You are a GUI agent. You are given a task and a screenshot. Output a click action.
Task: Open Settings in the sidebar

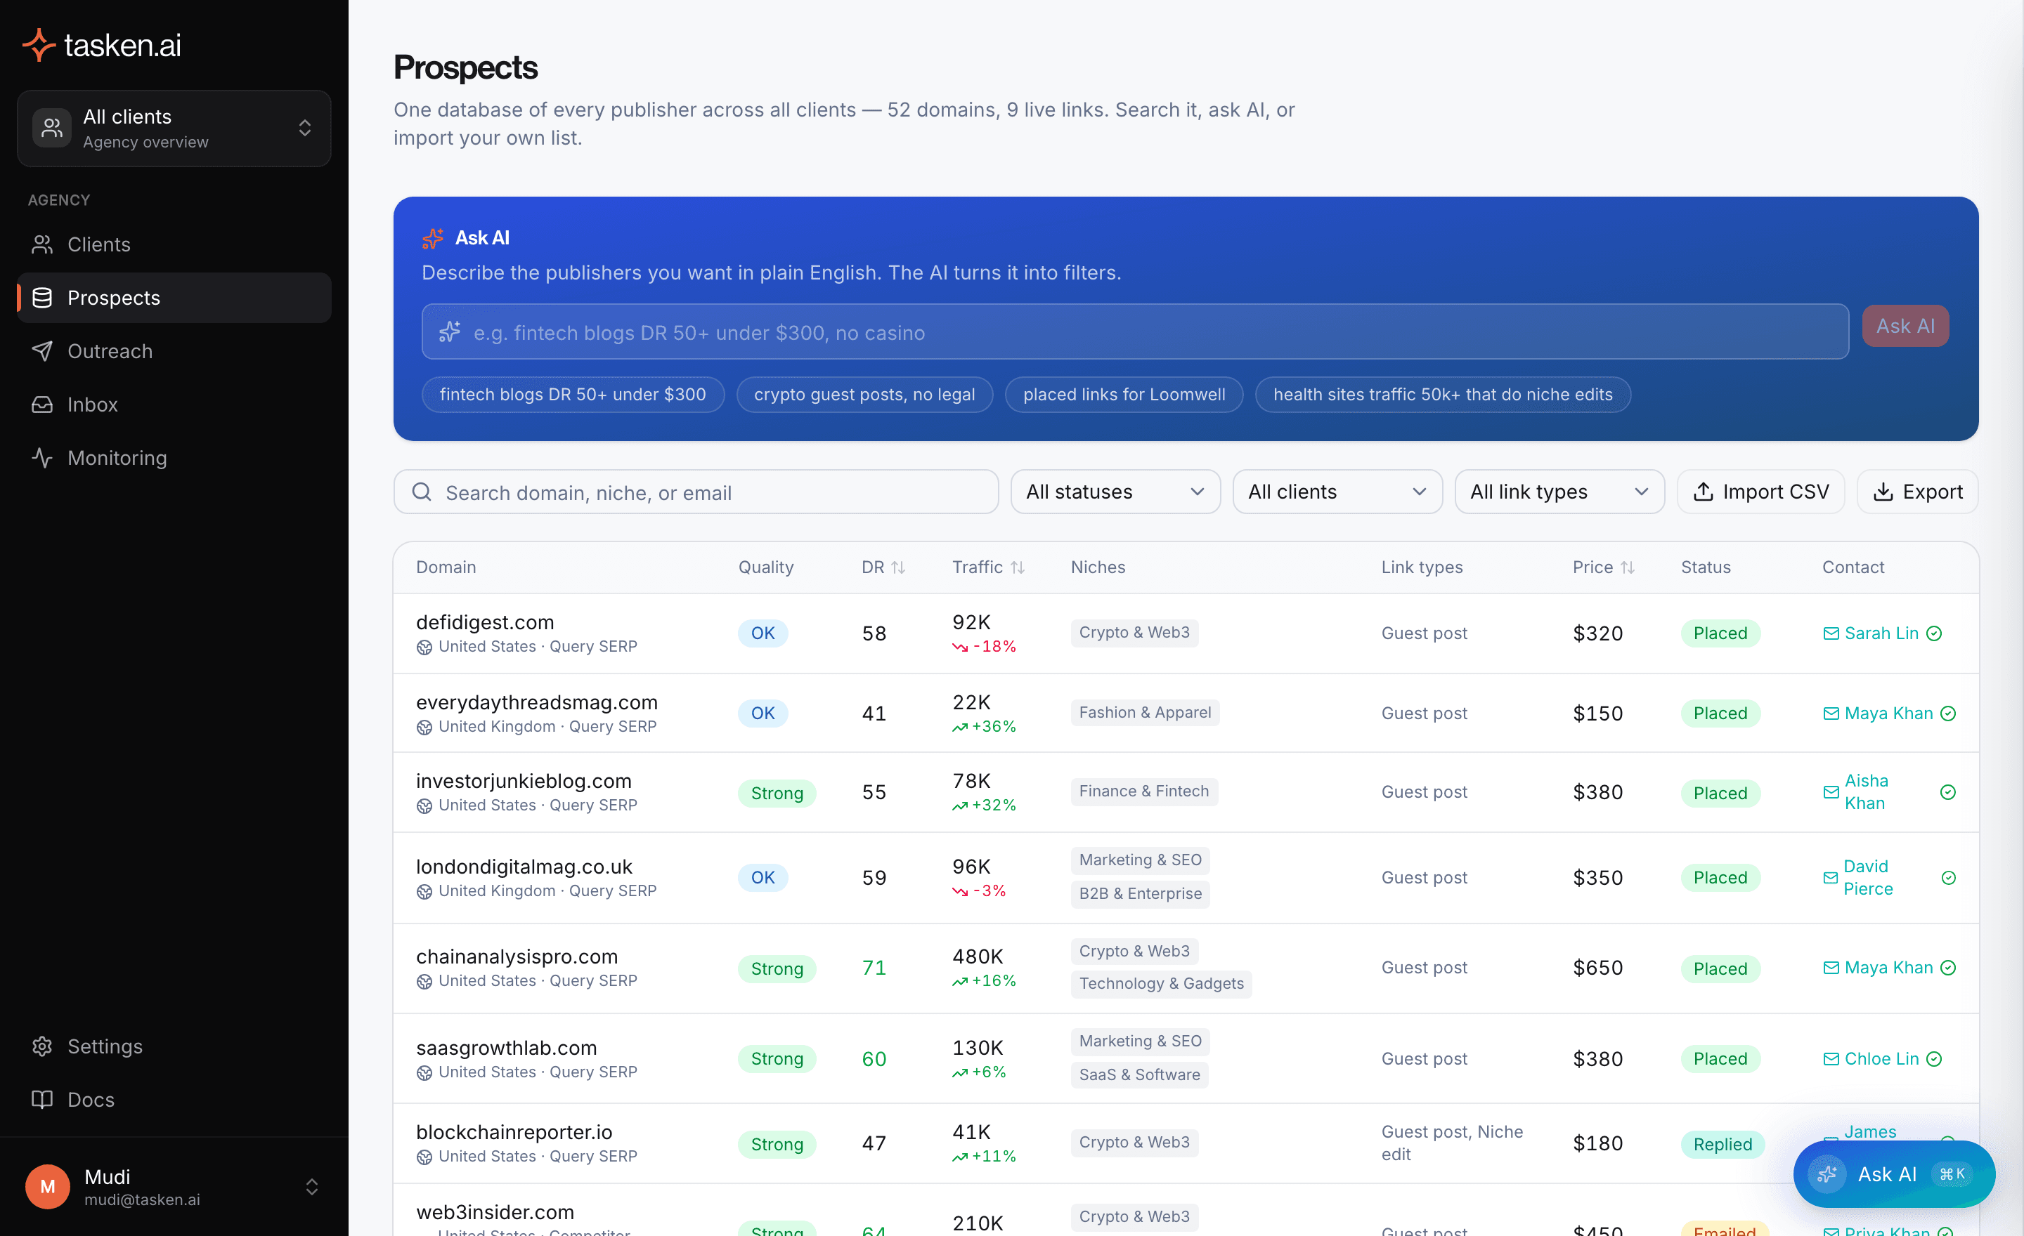point(174,1046)
